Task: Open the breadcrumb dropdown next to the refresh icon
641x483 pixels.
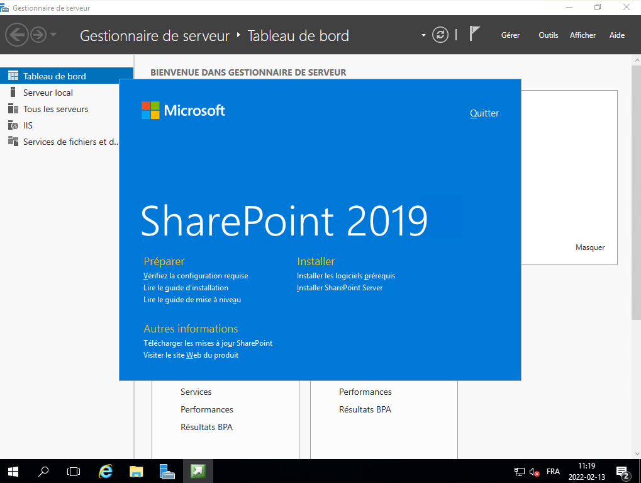Action: [423, 35]
